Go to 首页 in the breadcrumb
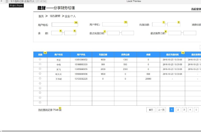This screenshot has width=201, height=132. pos(41,16)
